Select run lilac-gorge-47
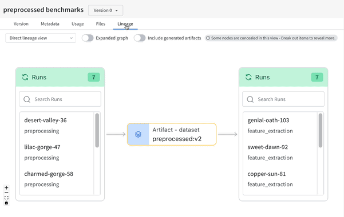This screenshot has height=217, width=344. pyautogui.click(x=42, y=147)
